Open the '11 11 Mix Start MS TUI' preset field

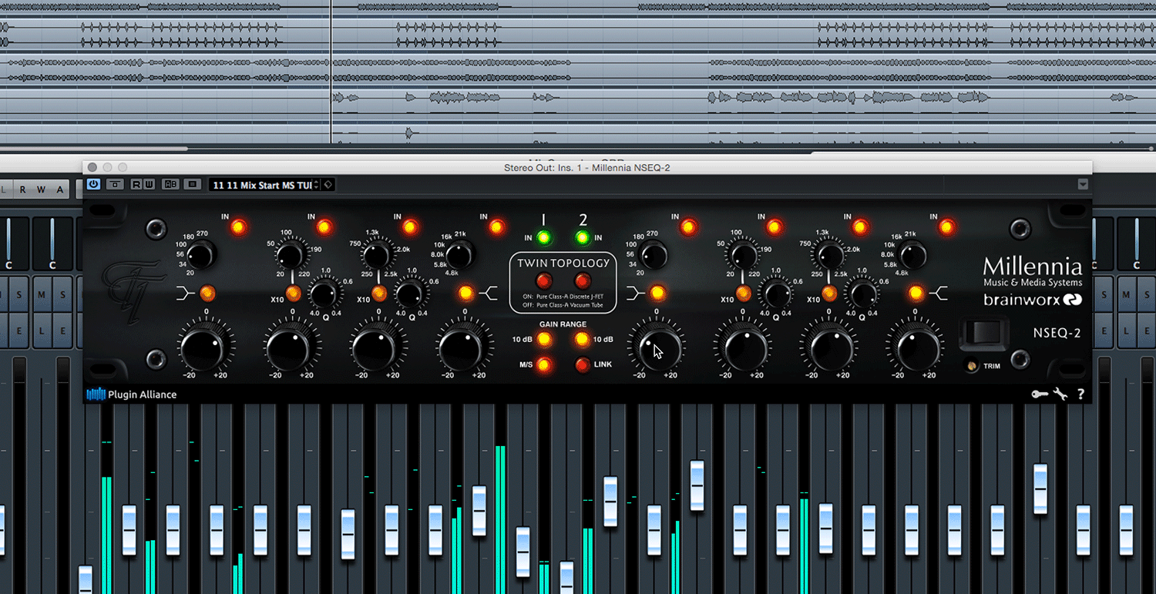pyautogui.click(x=260, y=185)
